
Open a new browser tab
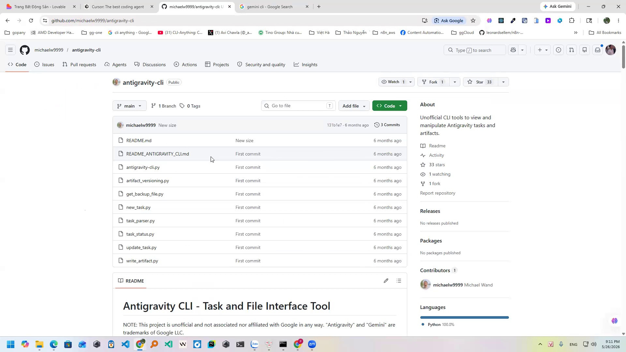tap(319, 7)
